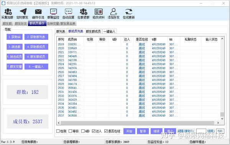
Task: Switch to the 群发群 tab
Action: point(8,23)
